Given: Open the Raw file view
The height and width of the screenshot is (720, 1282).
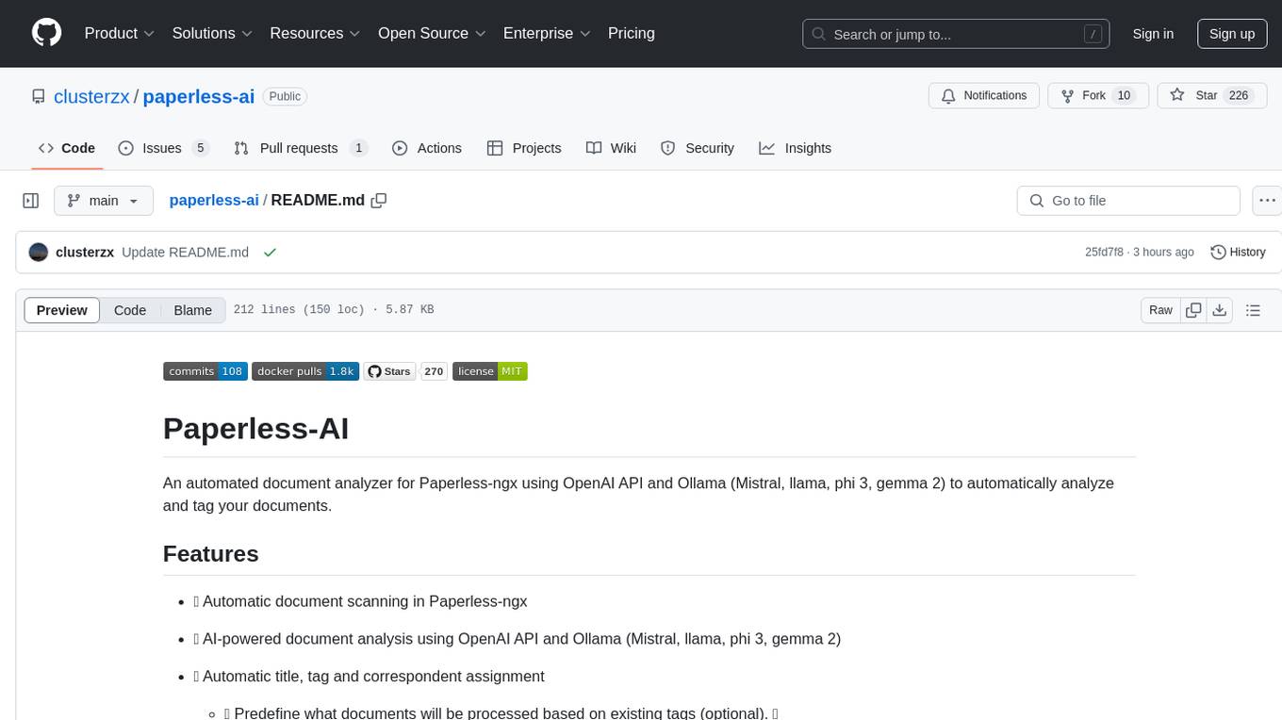Looking at the screenshot, I should [x=1160, y=310].
